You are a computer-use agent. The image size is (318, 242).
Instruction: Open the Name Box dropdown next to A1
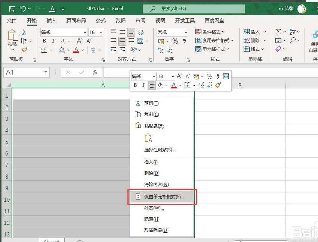pos(46,72)
